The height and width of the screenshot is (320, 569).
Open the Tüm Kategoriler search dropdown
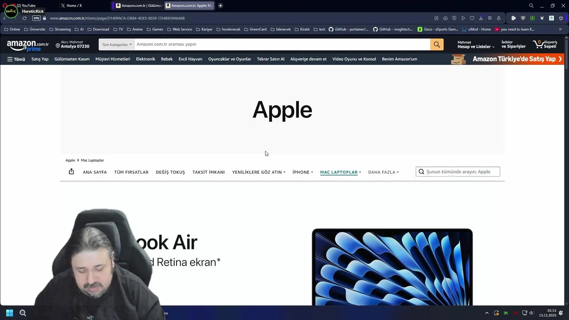[116, 44]
